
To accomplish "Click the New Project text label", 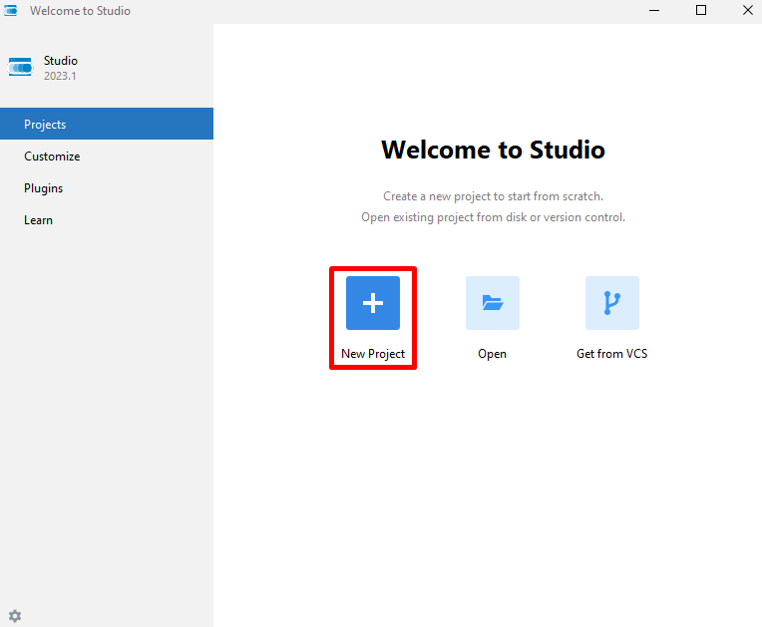I will [373, 354].
